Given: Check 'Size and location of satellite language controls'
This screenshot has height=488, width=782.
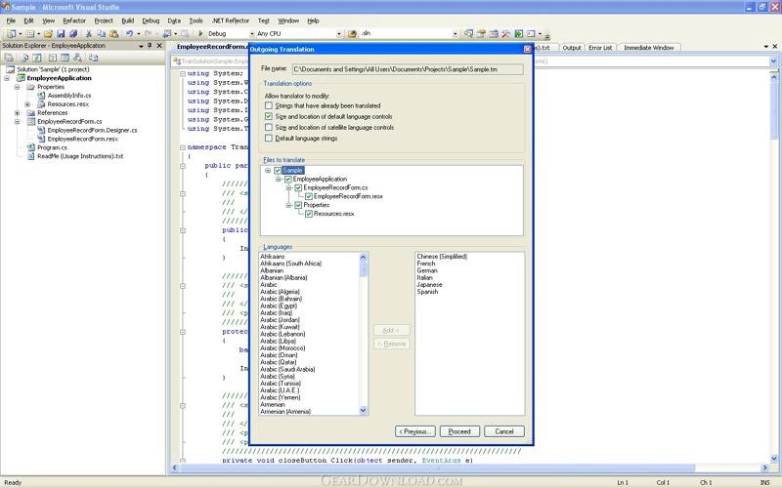Looking at the screenshot, I should (269, 128).
